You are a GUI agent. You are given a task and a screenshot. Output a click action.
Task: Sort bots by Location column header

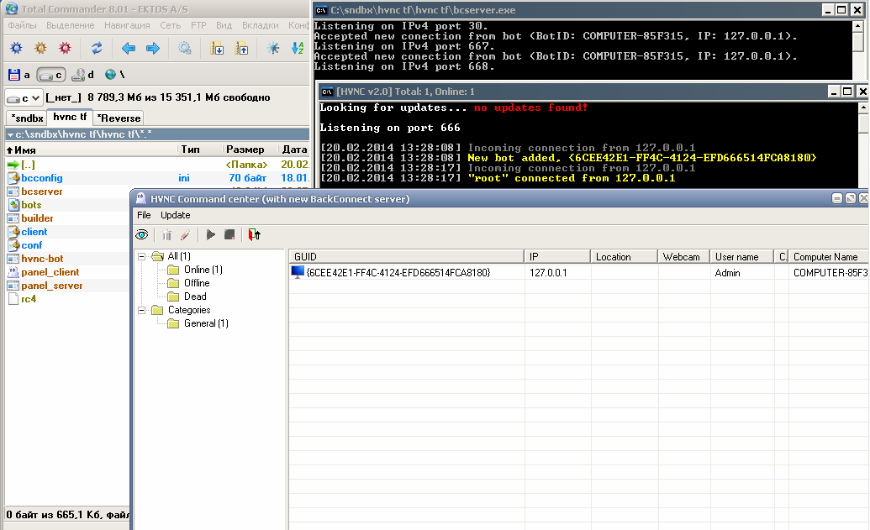coord(625,257)
